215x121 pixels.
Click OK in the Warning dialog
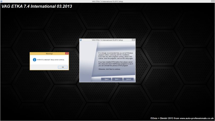click(x=63, y=67)
